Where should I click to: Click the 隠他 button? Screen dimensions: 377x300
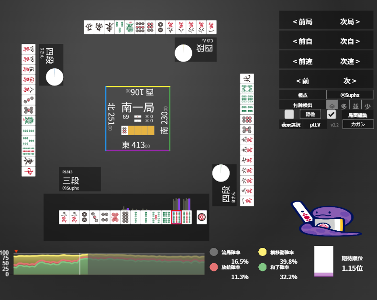[310, 114]
